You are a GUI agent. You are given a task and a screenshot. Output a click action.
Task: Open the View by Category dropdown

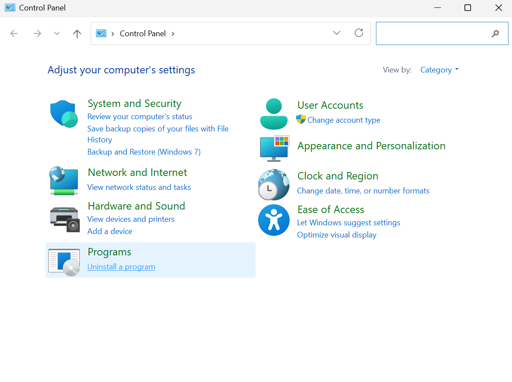pos(439,70)
